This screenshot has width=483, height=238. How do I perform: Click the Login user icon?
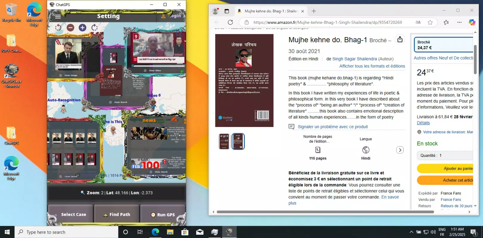[x=163, y=16]
